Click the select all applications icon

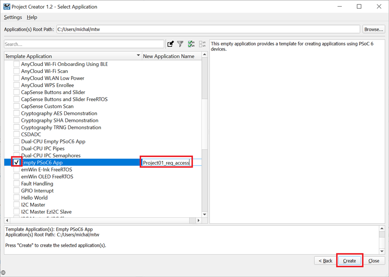tap(191, 44)
